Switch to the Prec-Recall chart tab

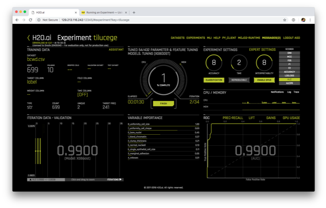point(231,118)
